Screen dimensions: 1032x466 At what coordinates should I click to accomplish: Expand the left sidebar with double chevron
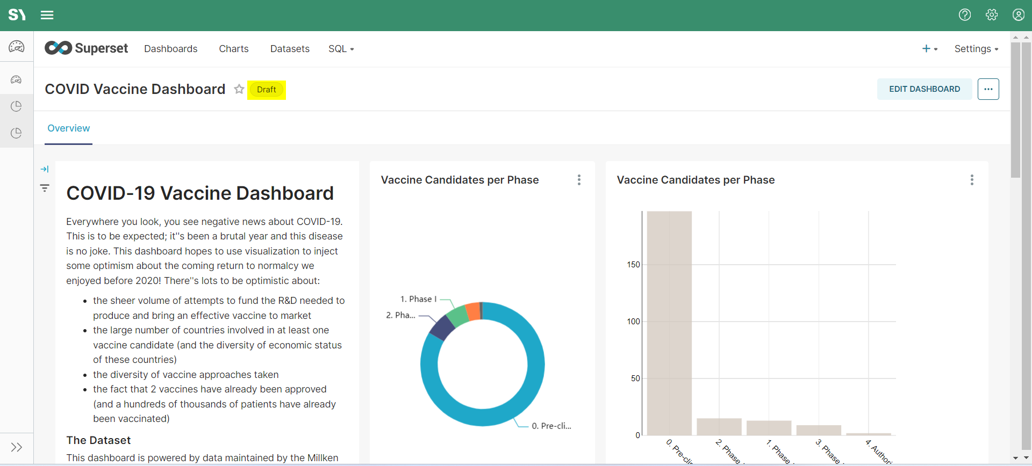tap(17, 447)
